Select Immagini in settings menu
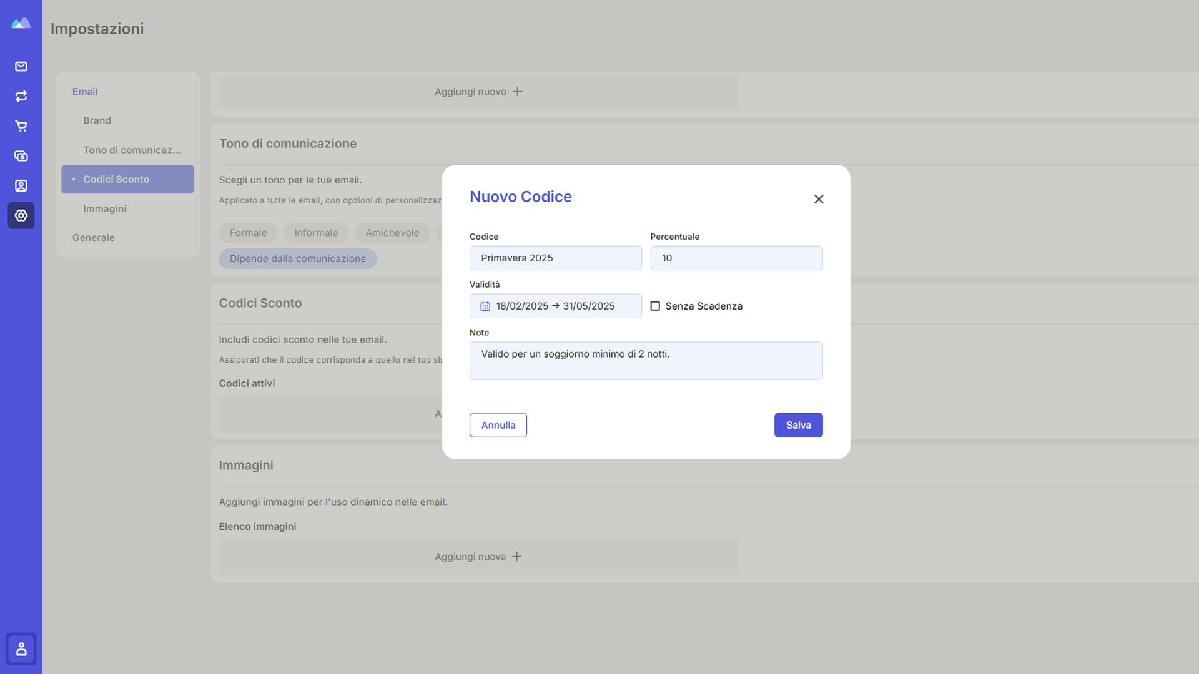 (104, 208)
